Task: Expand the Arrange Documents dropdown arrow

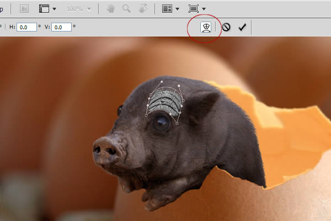Action: 177,9
